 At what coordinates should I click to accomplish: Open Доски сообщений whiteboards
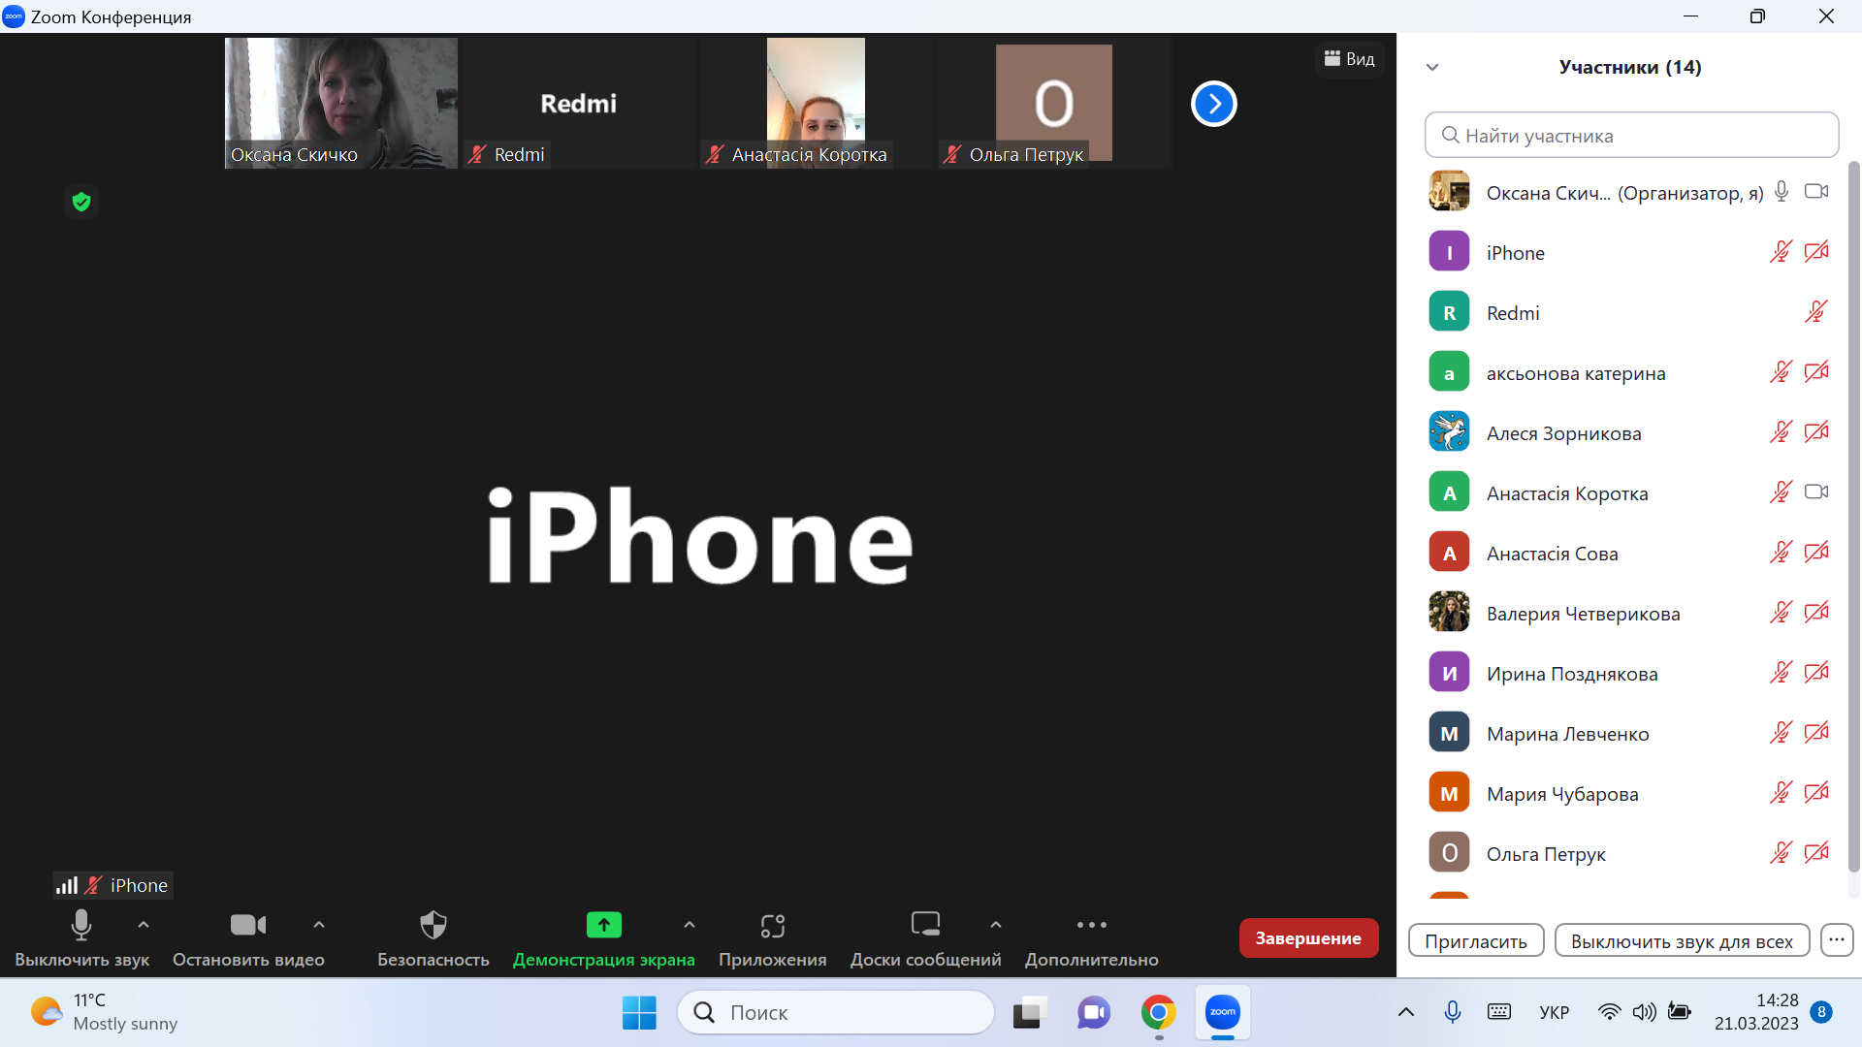925,937
